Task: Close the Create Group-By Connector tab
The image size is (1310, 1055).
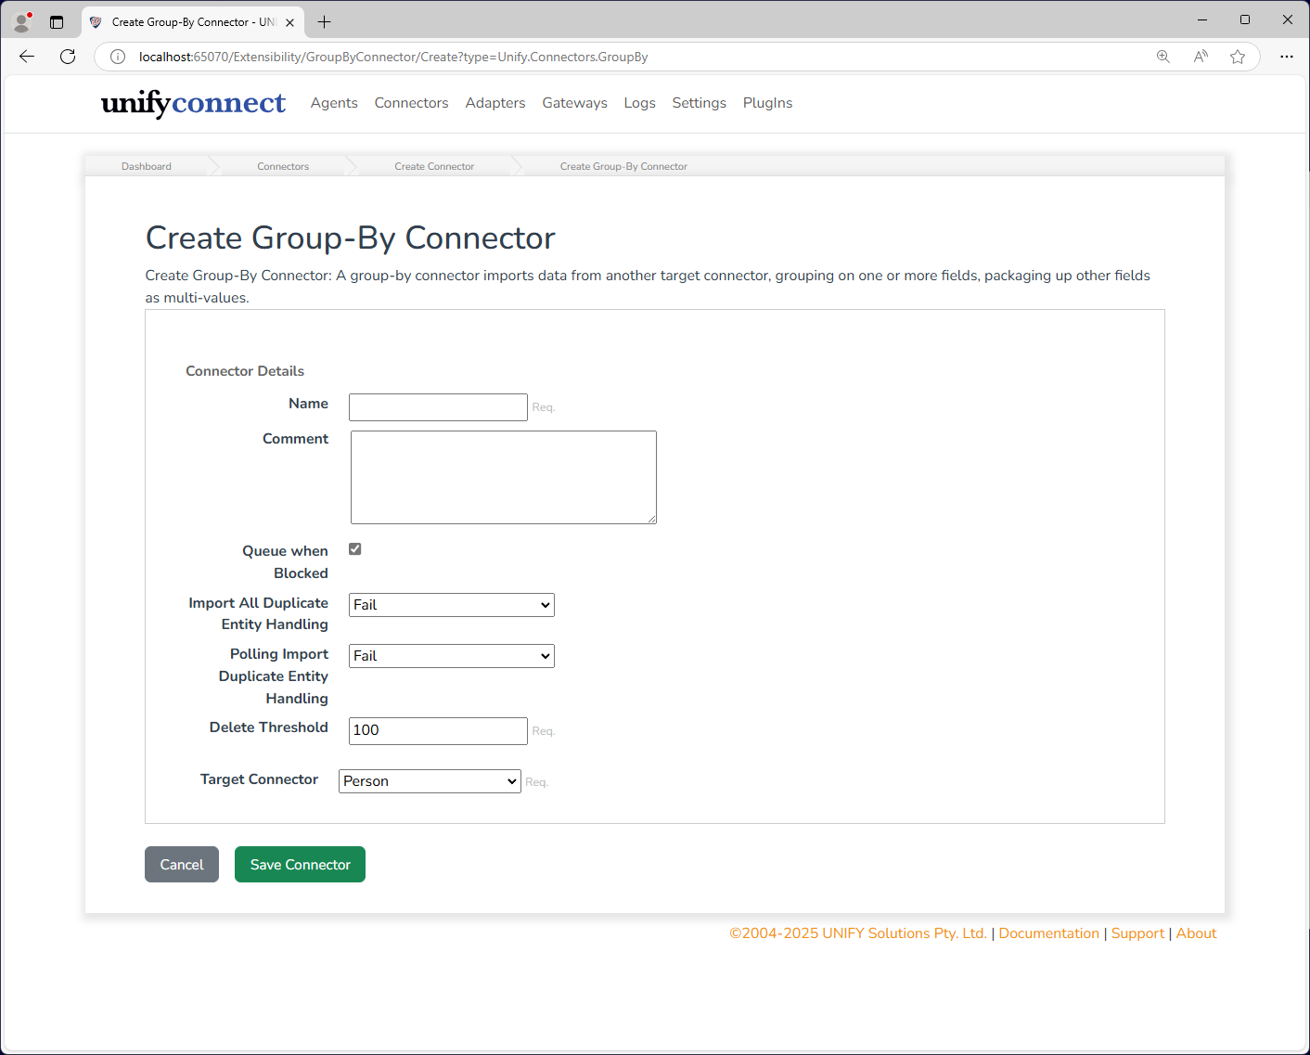Action: (x=290, y=22)
